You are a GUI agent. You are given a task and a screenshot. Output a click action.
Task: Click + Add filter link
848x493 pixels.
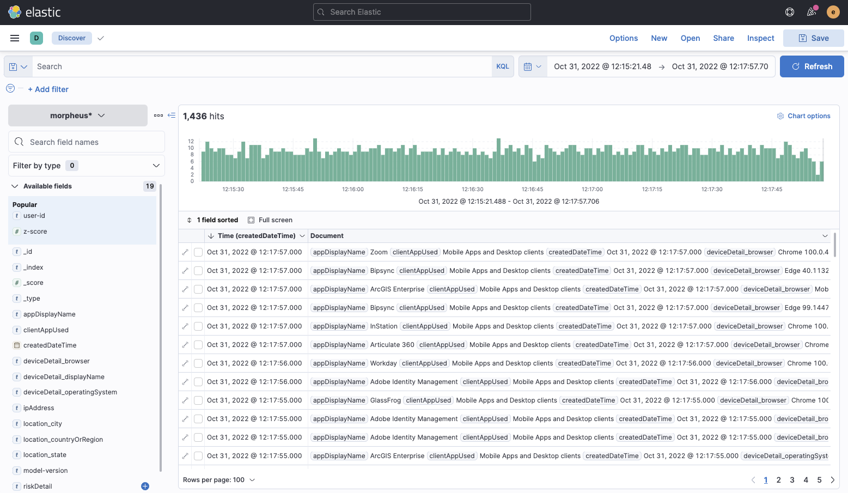48,89
